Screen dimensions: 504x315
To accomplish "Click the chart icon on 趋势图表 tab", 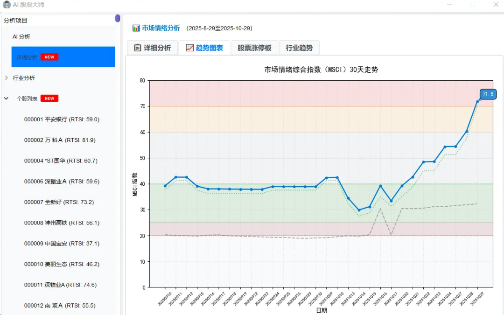I will [189, 48].
